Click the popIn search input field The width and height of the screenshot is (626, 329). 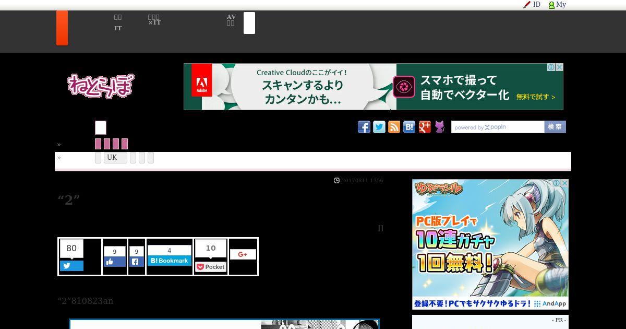tap(498, 127)
